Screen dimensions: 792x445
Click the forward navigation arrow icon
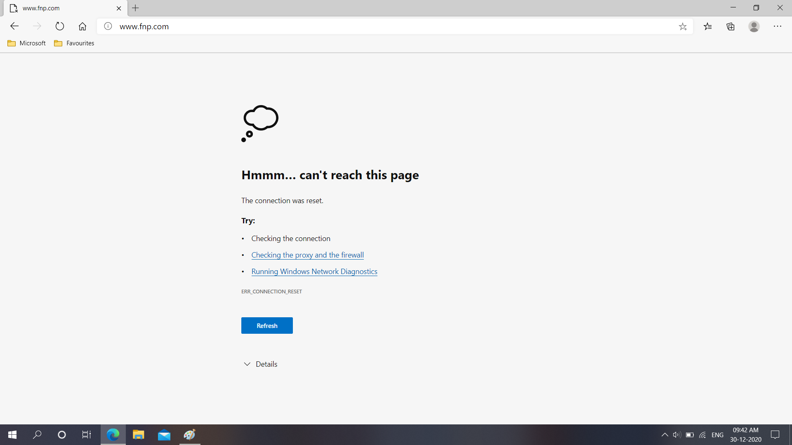(36, 26)
